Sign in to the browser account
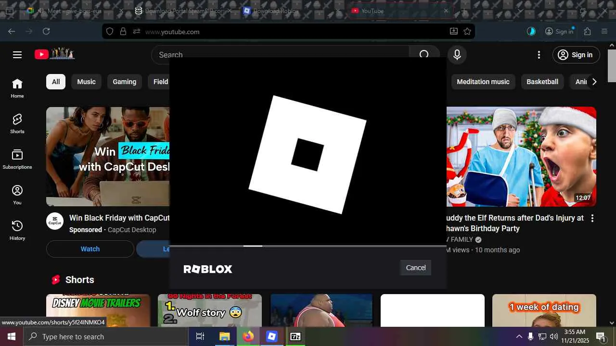The height and width of the screenshot is (346, 616). (559, 31)
